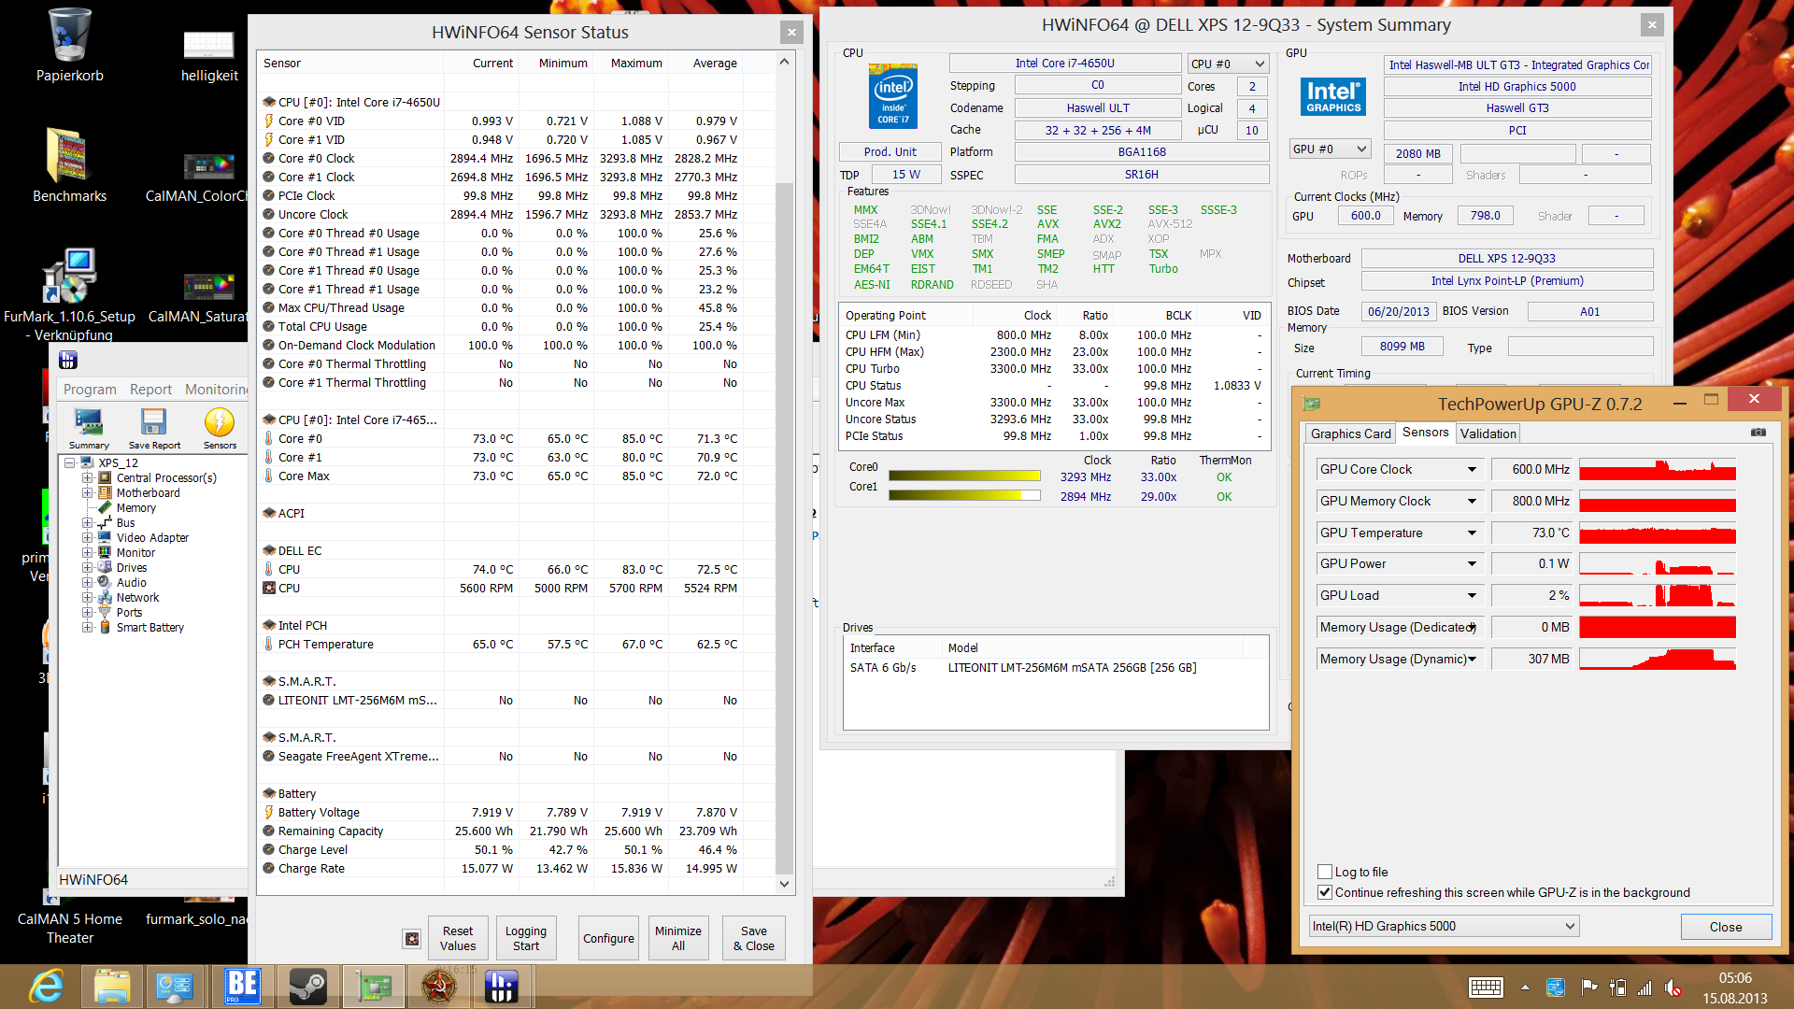This screenshot has height=1009, width=1794.
Task: Switch to the Graphics Card tab
Action: 1350,433
